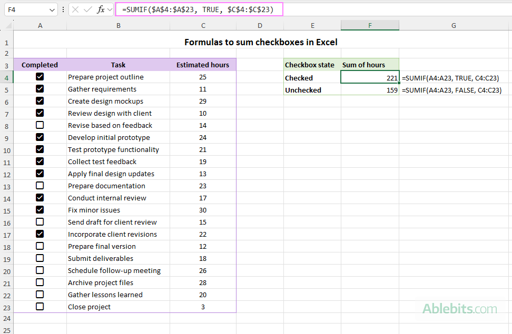
Task: Open the three-dot overflow menu near Name Box
Action: [63, 9]
